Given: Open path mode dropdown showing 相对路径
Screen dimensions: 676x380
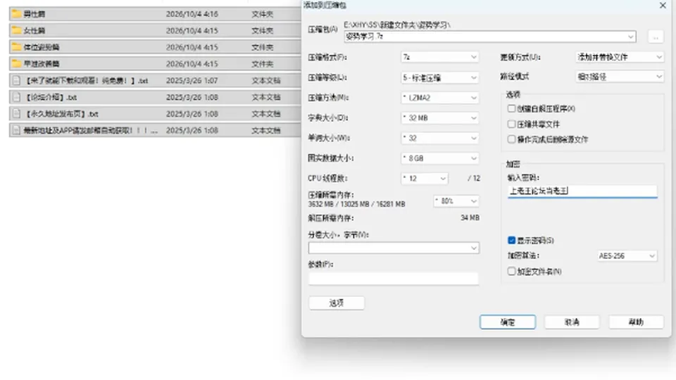Looking at the screenshot, I should [x=620, y=77].
